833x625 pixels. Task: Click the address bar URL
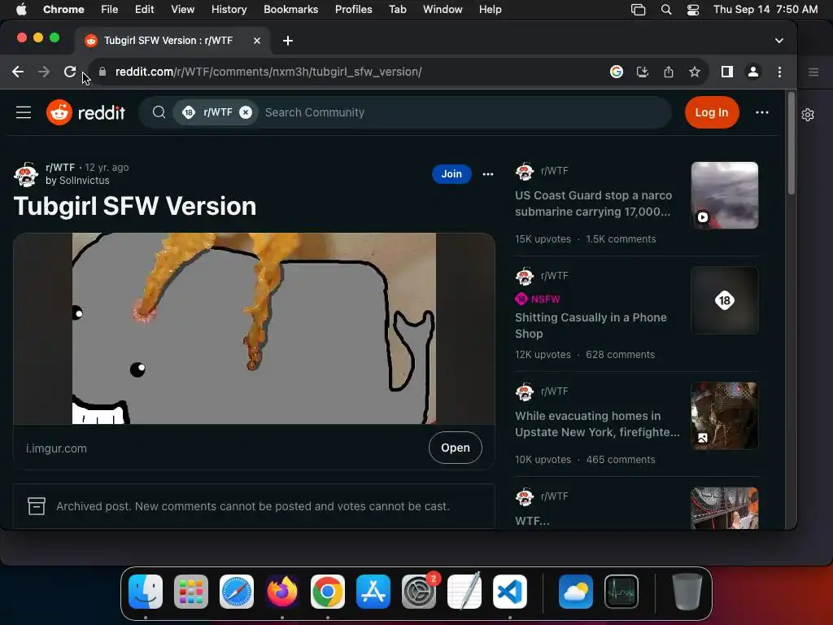tap(268, 72)
